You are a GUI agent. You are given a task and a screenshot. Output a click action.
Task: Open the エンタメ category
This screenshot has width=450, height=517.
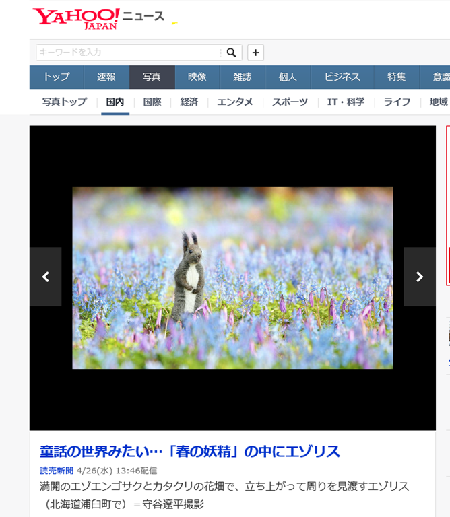coord(235,102)
